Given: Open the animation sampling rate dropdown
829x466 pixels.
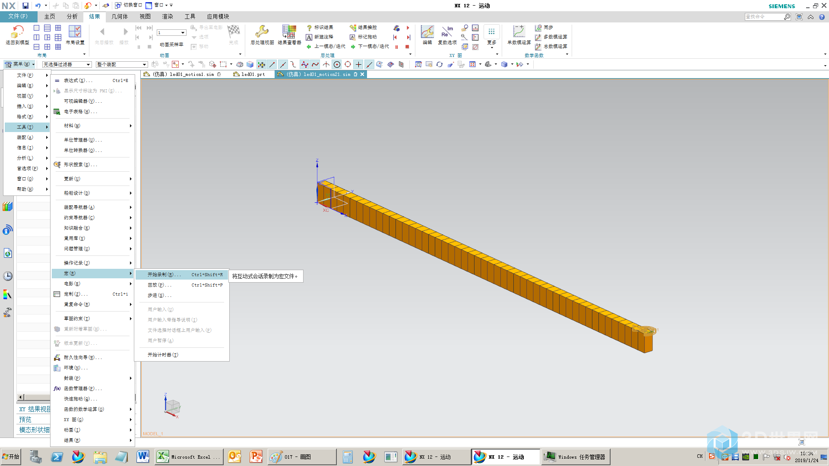Looking at the screenshot, I should coord(171,33).
